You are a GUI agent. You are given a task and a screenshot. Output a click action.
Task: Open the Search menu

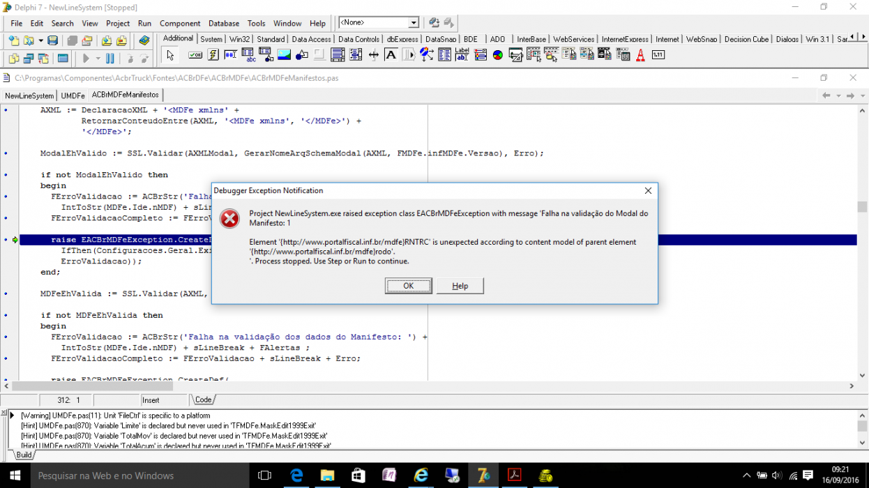62,23
